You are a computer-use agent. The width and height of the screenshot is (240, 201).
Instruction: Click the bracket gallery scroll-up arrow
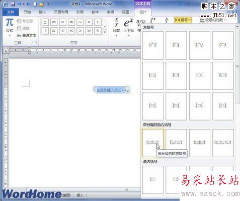[x=237, y=27]
